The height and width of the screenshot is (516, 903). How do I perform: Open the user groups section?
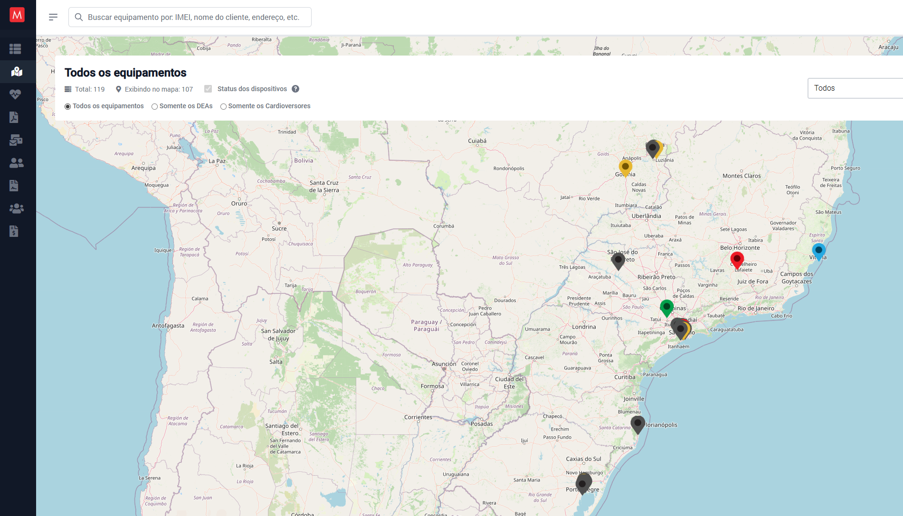click(x=16, y=208)
